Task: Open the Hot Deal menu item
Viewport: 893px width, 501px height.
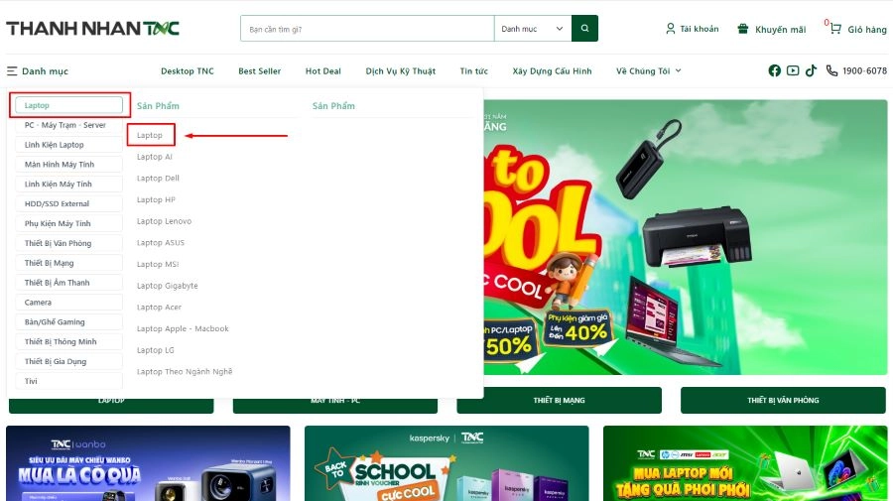Action: pos(322,71)
